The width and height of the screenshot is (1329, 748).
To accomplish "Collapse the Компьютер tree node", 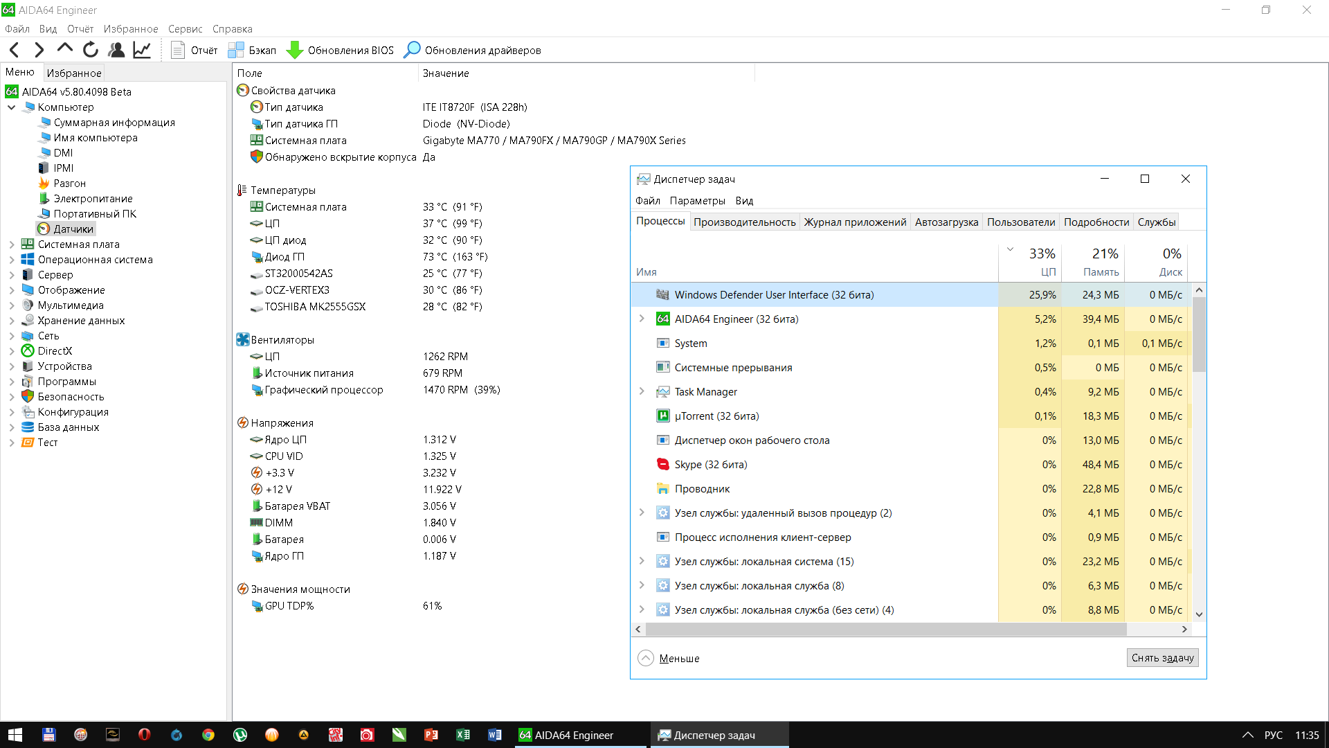I will 12,107.
